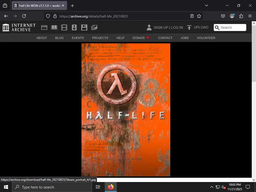The image size is (256, 192).
Task: Open the Texts book icon
Action: point(54,27)
